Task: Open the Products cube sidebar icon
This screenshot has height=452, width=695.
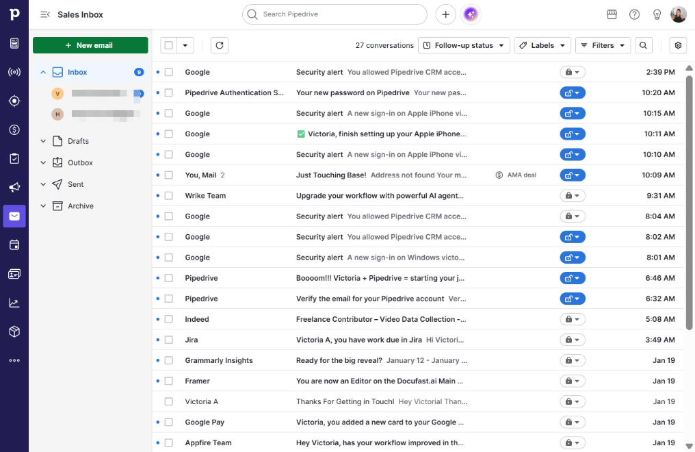Action: [x=14, y=331]
